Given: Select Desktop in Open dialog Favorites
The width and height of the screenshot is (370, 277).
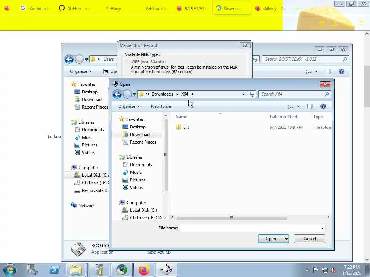Looking at the screenshot, I should pos(138,127).
